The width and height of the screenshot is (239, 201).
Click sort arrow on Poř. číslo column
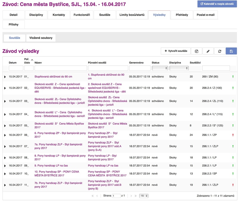click(x=32, y=59)
